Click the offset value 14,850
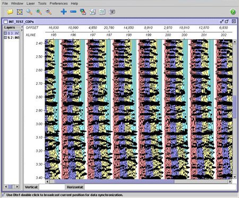Screen dimensions: 239x198 [129, 28]
